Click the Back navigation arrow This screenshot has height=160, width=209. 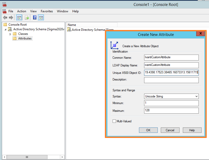(x=5, y=17)
